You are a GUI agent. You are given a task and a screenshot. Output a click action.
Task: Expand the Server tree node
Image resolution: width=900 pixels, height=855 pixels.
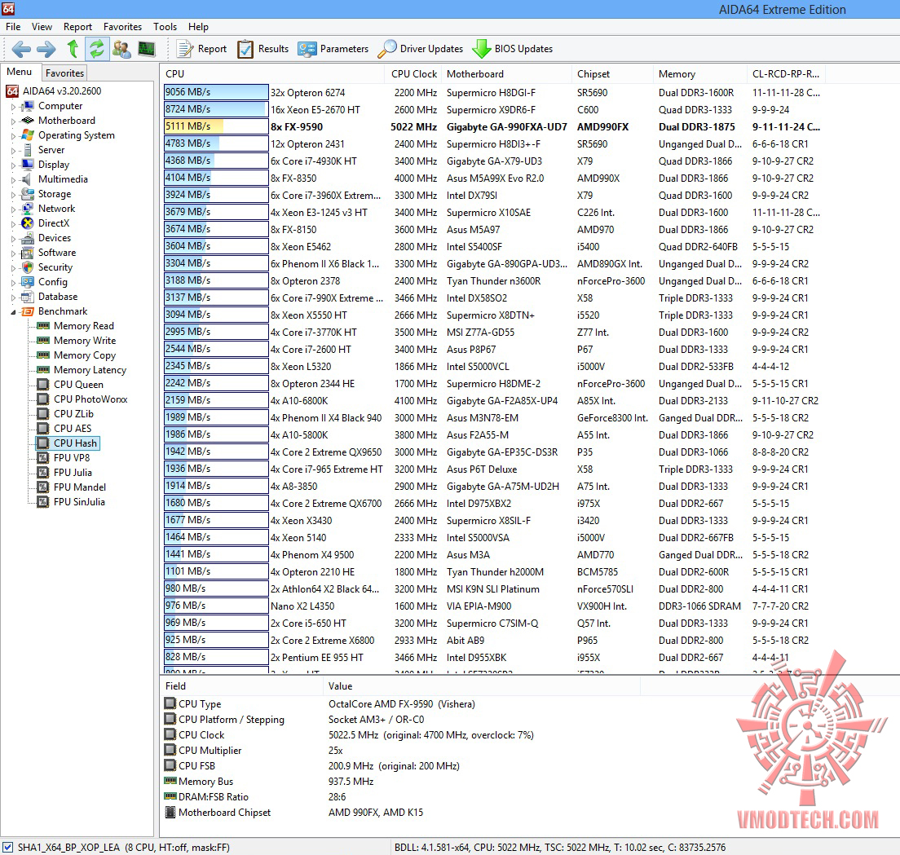coord(13,150)
